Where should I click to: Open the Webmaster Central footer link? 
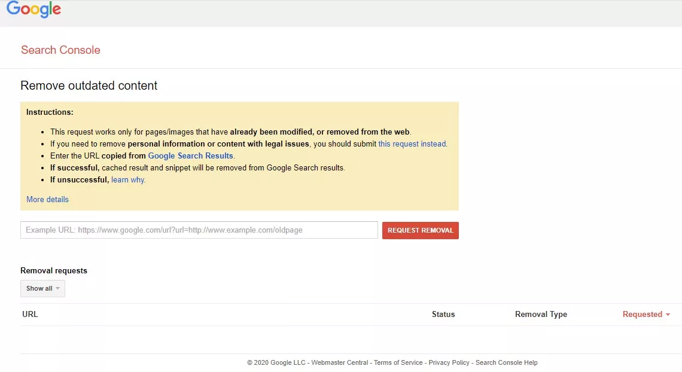(x=340, y=362)
